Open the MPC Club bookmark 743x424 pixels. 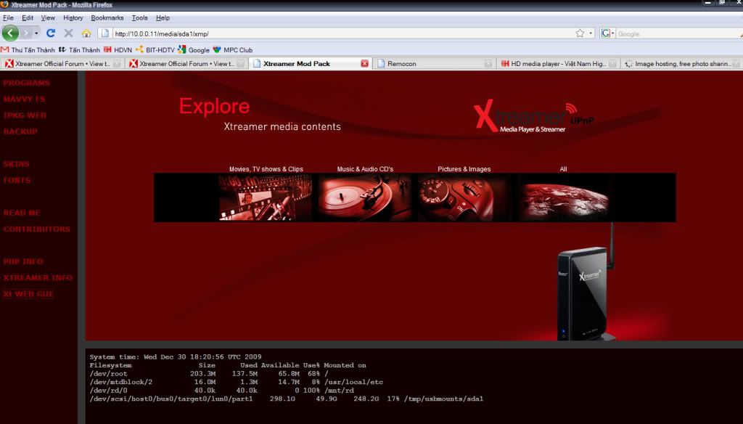click(x=233, y=50)
